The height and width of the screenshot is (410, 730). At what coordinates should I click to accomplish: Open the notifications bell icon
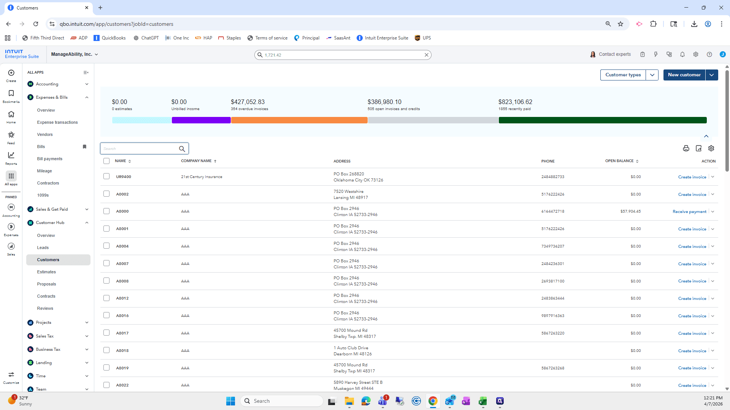pyautogui.click(x=682, y=54)
